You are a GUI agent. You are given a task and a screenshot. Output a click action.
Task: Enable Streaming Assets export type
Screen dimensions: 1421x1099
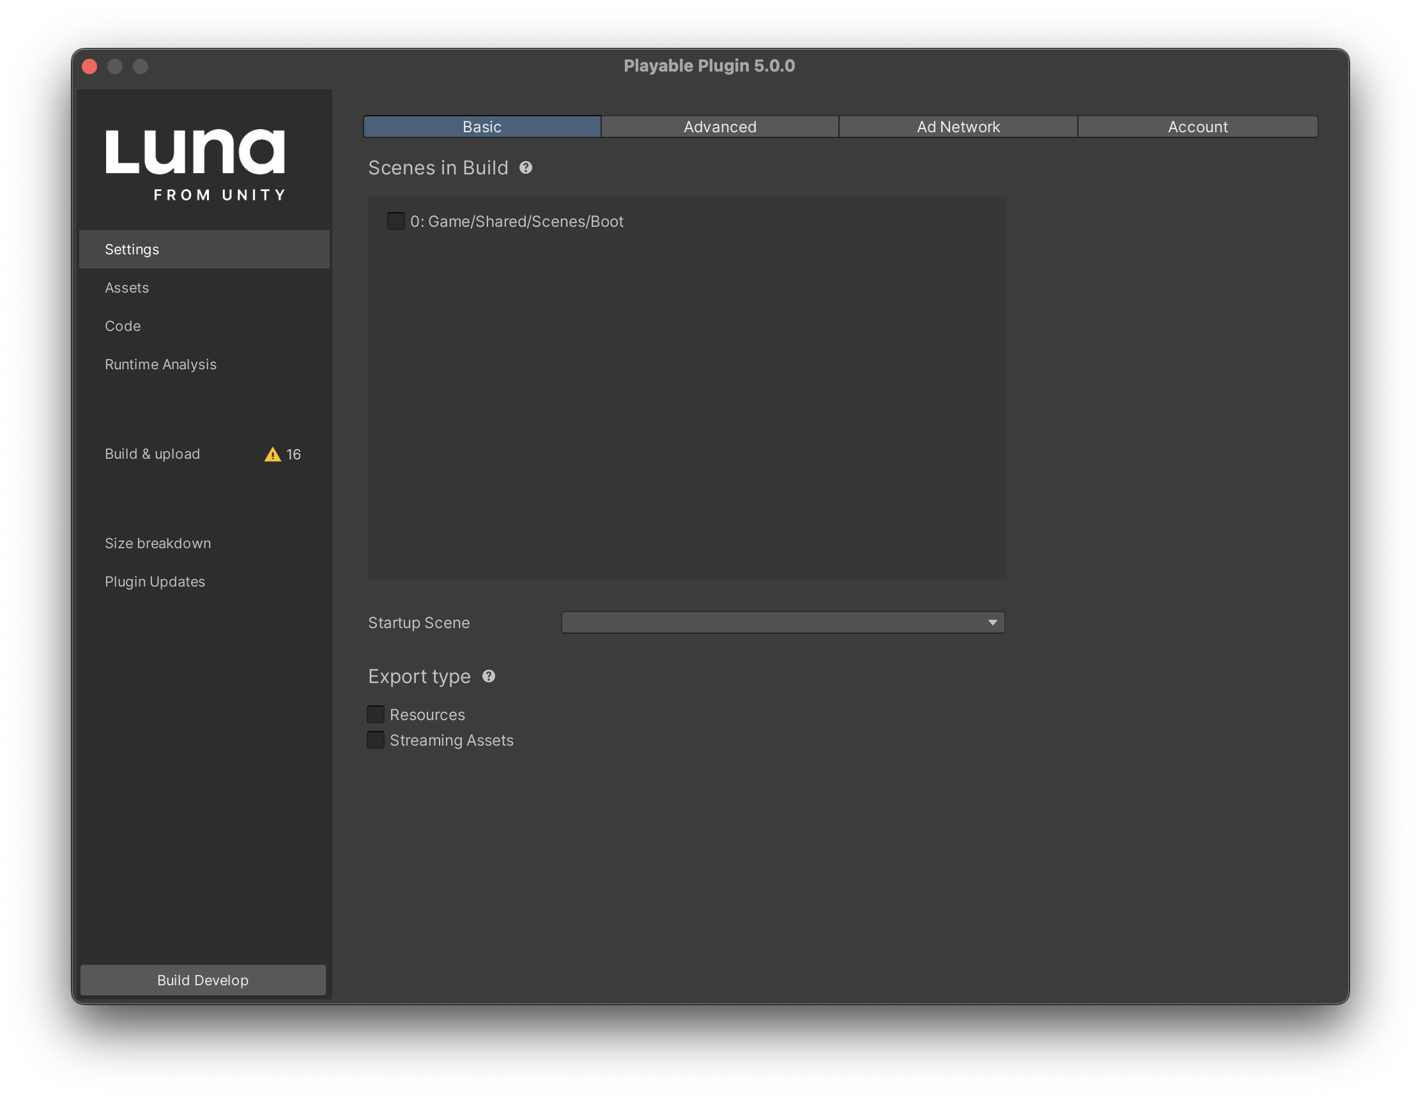click(x=374, y=739)
